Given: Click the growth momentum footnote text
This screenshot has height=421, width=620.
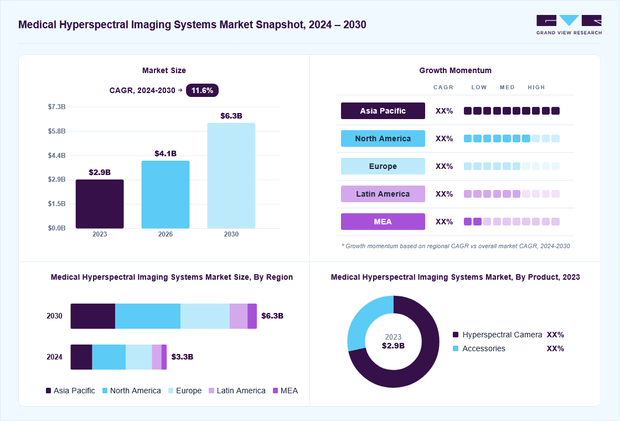Looking at the screenshot, I should tap(456, 246).
